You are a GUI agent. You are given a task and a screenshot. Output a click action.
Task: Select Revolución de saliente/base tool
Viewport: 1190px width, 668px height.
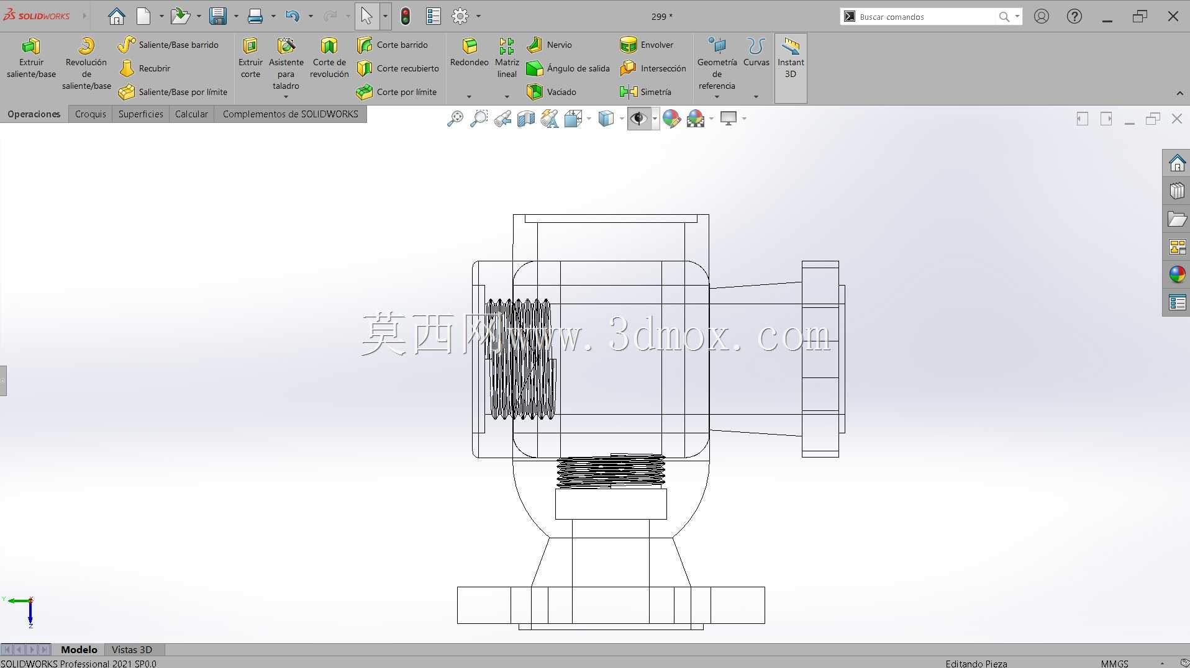pos(86,64)
